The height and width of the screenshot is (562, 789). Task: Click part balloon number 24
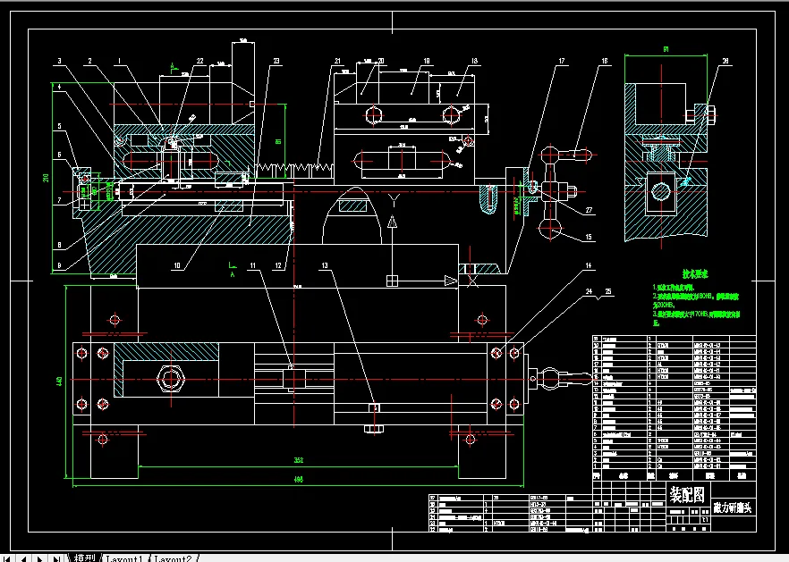[590, 291]
